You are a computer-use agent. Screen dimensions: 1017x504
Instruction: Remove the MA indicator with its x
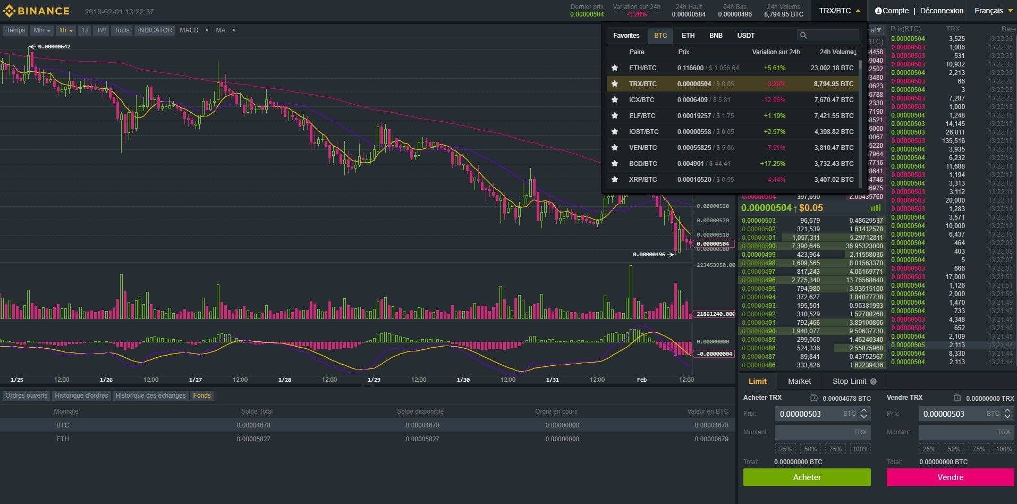coord(234,30)
